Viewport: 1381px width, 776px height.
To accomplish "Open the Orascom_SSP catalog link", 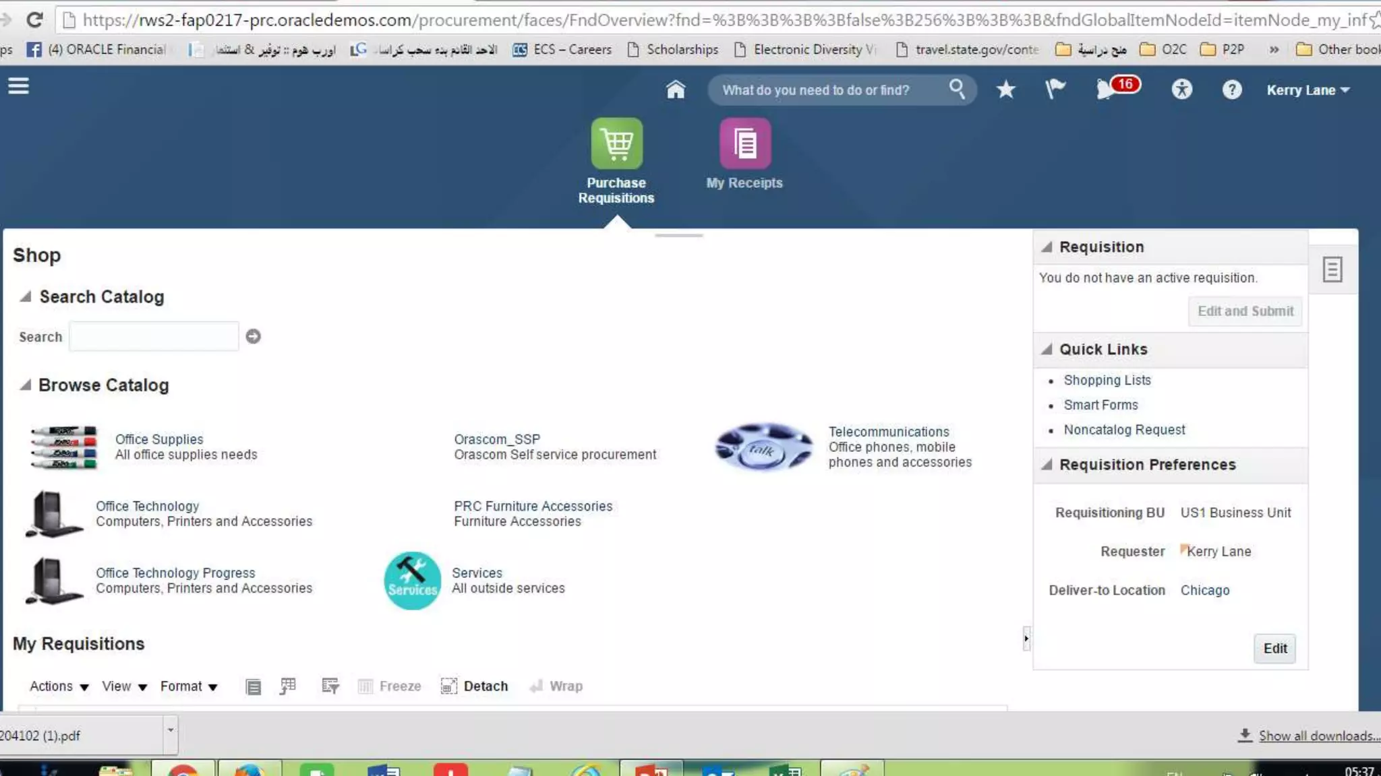I will 497,439.
